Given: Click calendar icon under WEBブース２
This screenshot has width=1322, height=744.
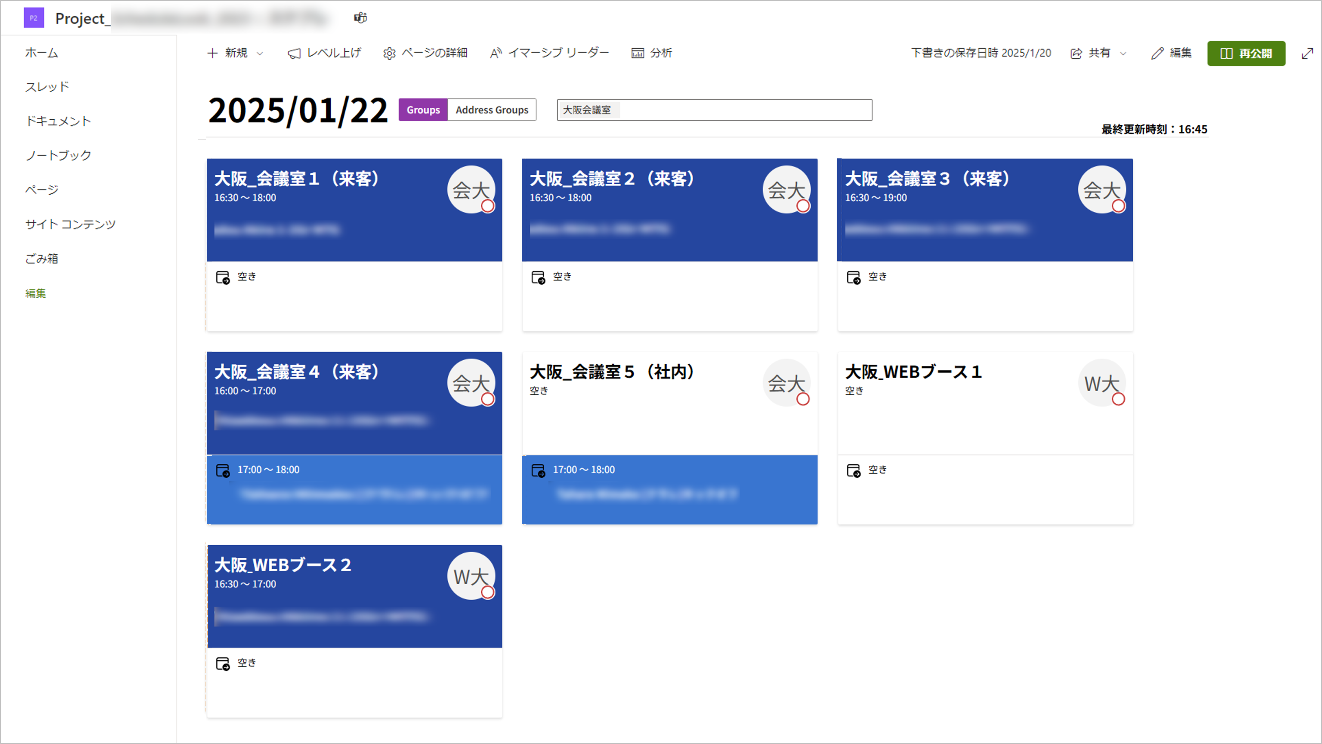Looking at the screenshot, I should coord(223,664).
